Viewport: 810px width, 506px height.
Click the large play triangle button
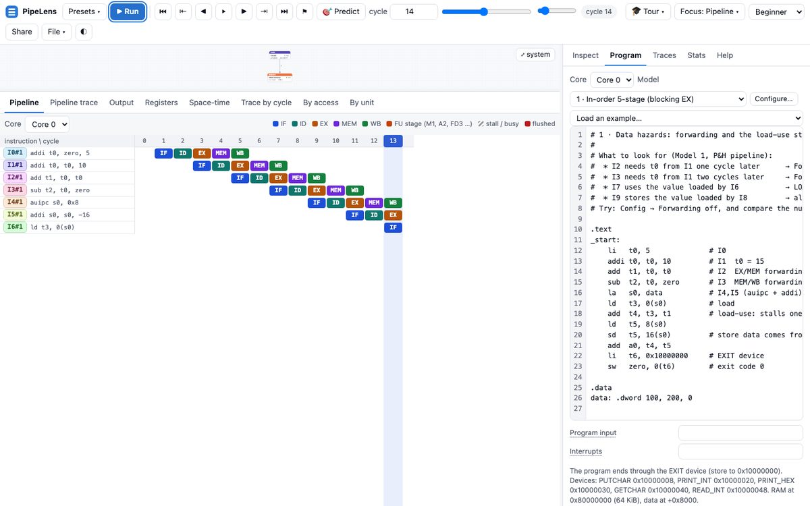[244, 11]
